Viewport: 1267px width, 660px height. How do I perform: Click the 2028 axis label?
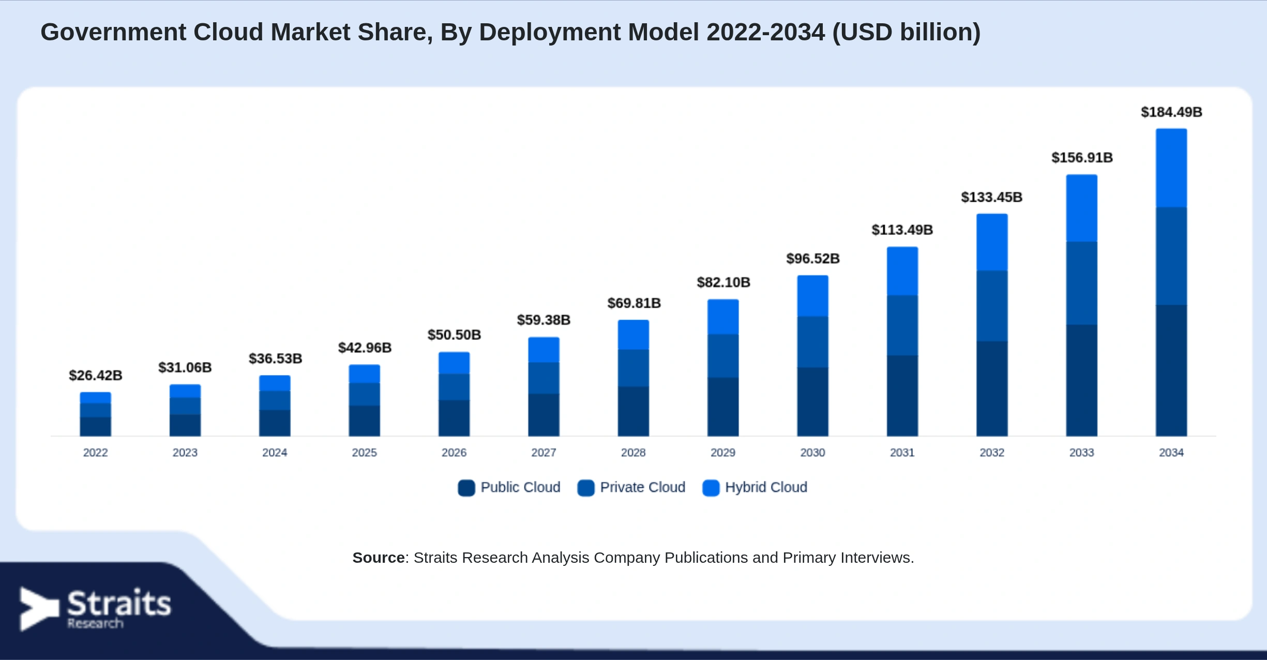coord(633,453)
